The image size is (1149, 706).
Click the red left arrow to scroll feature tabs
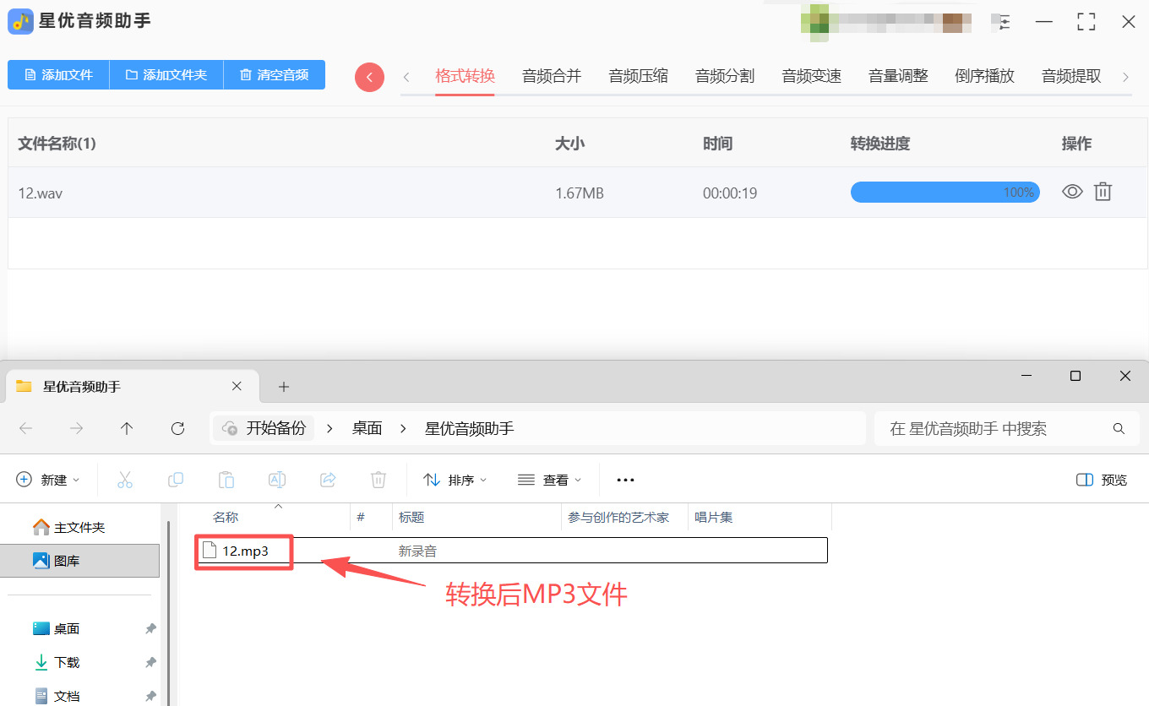(369, 76)
